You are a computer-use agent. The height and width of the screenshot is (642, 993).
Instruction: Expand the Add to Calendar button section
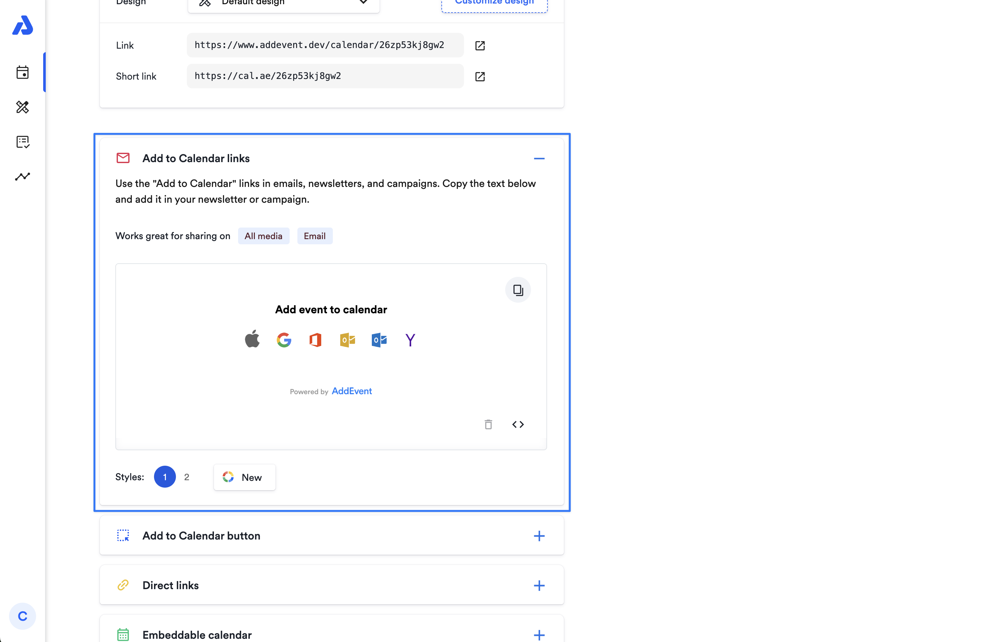coord(539,536)
